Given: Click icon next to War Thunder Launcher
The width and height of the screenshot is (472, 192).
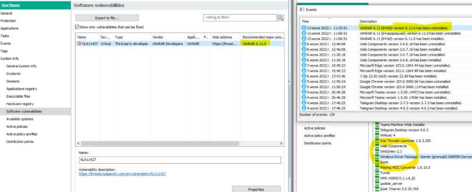Looking at the screenshot, I should [377, 141].
